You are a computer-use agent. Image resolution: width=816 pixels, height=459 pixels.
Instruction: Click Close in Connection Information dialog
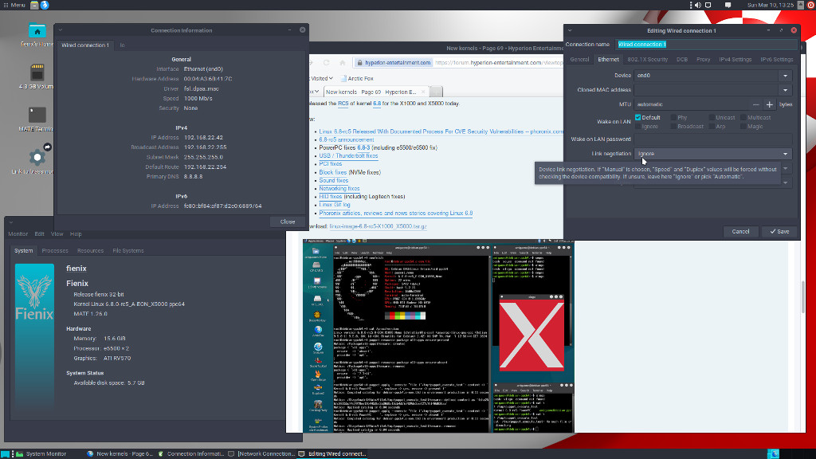pos(287,222)
